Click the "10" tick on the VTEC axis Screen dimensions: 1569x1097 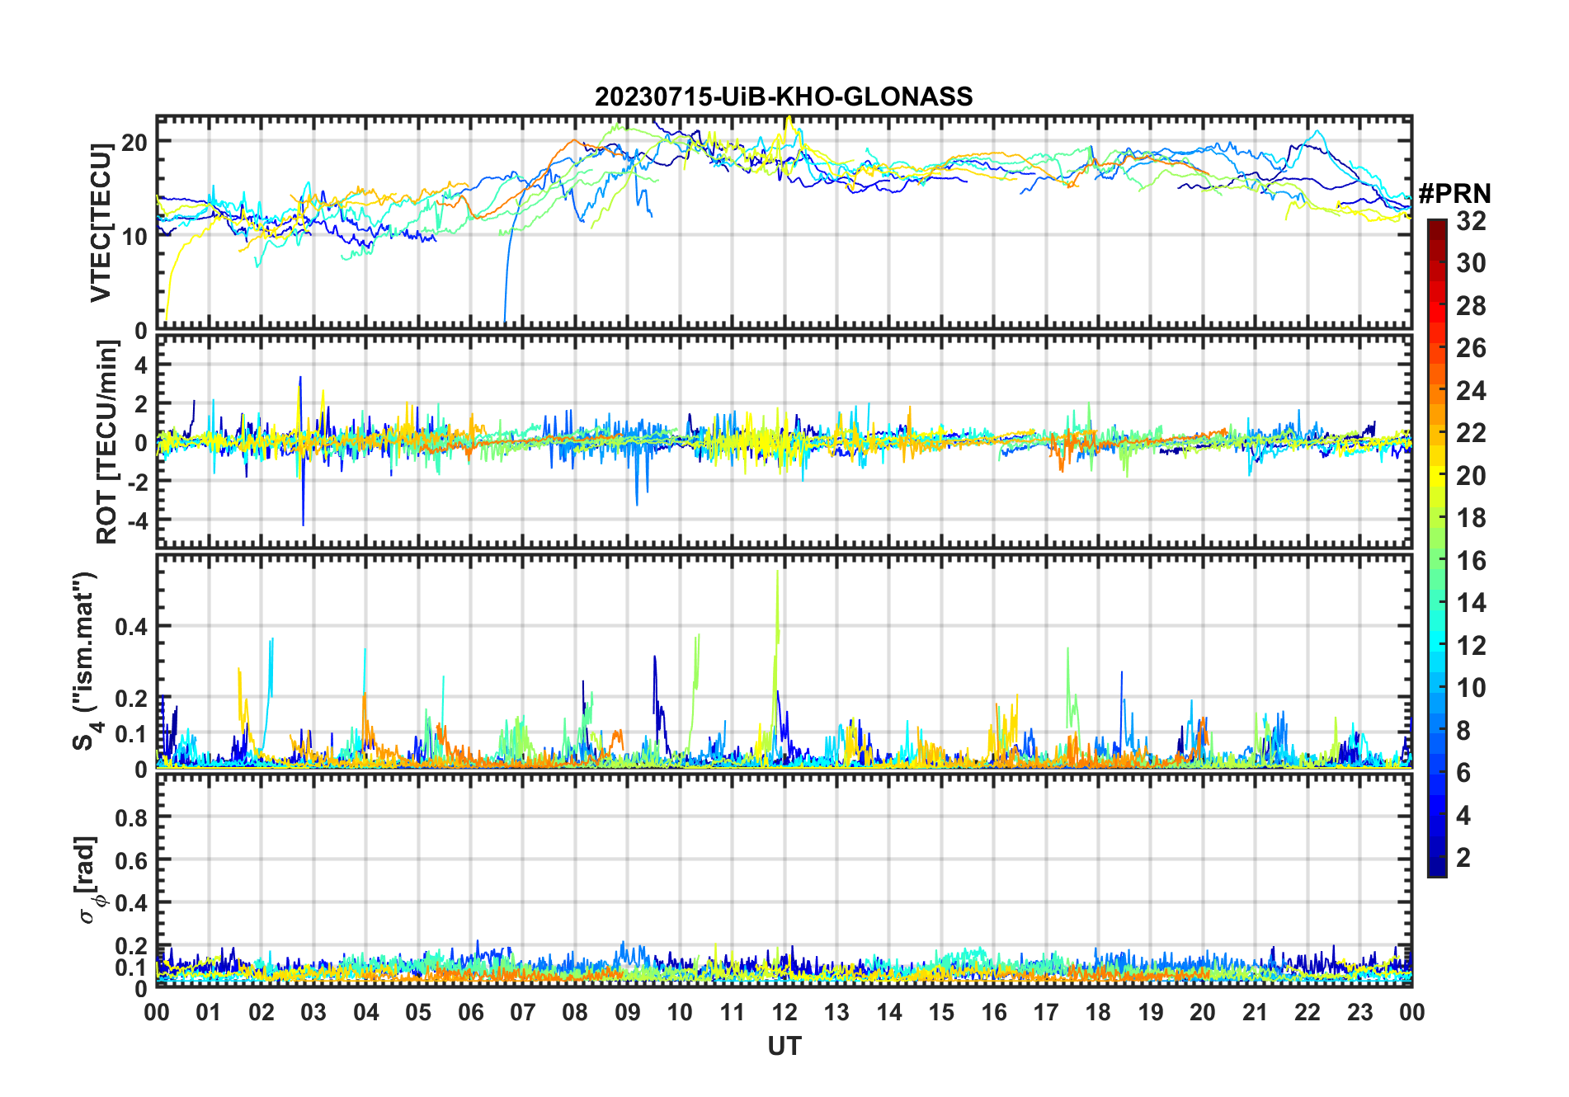pos(134,237)
